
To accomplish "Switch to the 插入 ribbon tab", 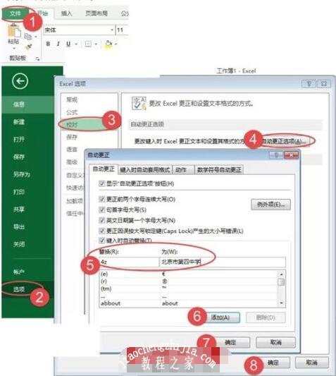I will 66,13.
